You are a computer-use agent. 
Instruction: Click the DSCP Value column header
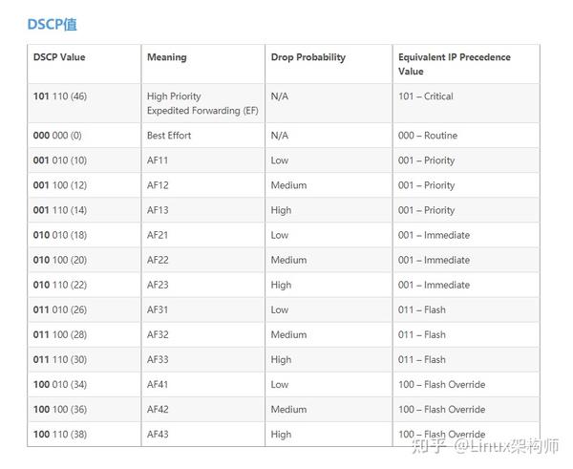tap(59, 57)
